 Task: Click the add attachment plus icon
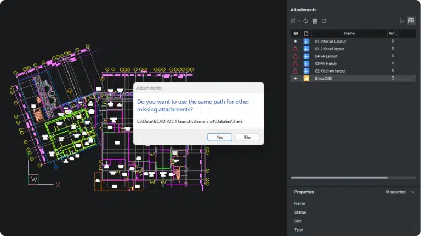pos(293,21)
